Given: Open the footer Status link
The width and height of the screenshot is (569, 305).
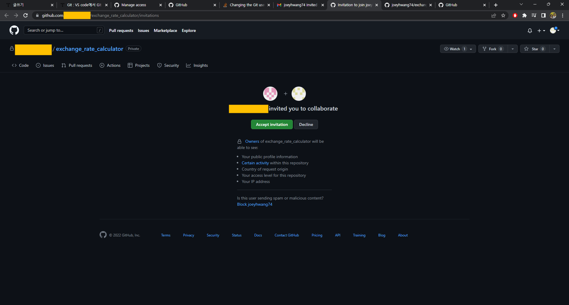Looking at the screenshot, I should pos(236,235).
